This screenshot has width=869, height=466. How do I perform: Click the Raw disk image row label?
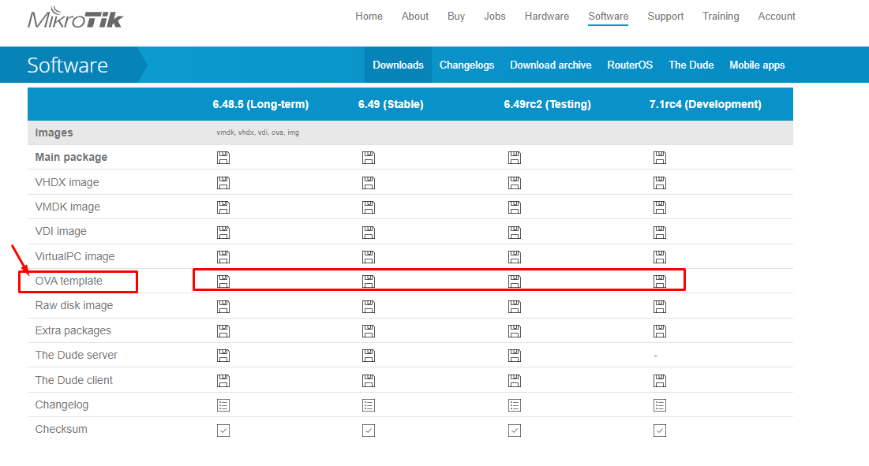(73, 305)
